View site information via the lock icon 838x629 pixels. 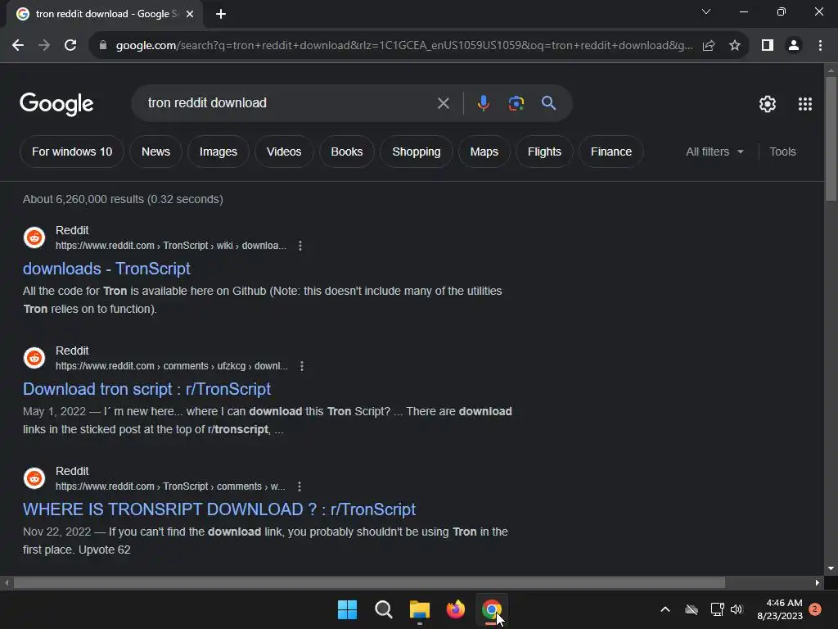[x=103, y=46]
